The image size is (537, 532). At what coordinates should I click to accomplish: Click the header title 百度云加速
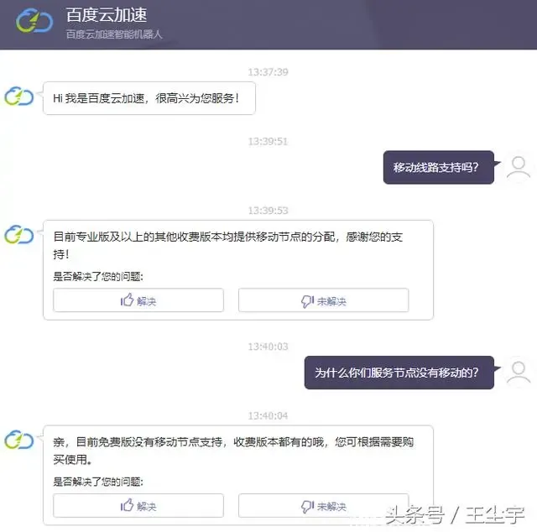[107, 15]
